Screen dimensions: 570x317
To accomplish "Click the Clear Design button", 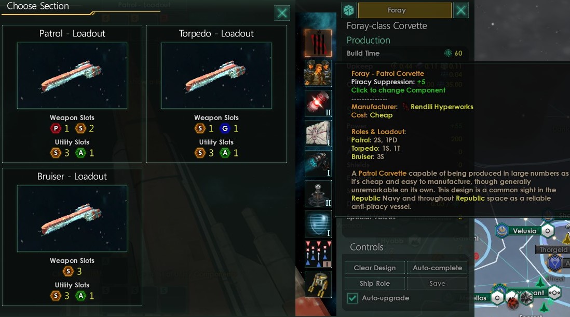I will click(x=375, y=268).
